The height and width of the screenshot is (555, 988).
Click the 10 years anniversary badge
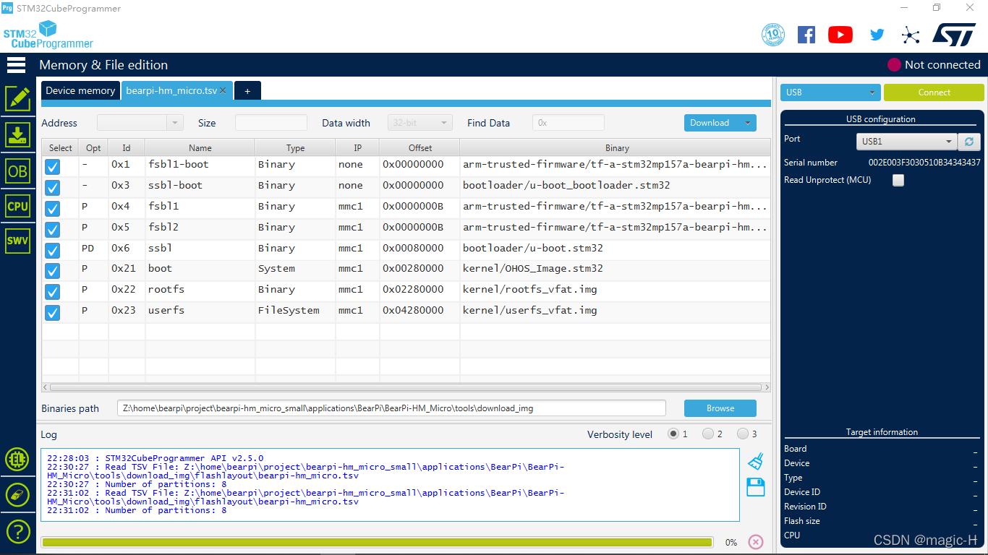pyautogui.click(x=773, y=35)
